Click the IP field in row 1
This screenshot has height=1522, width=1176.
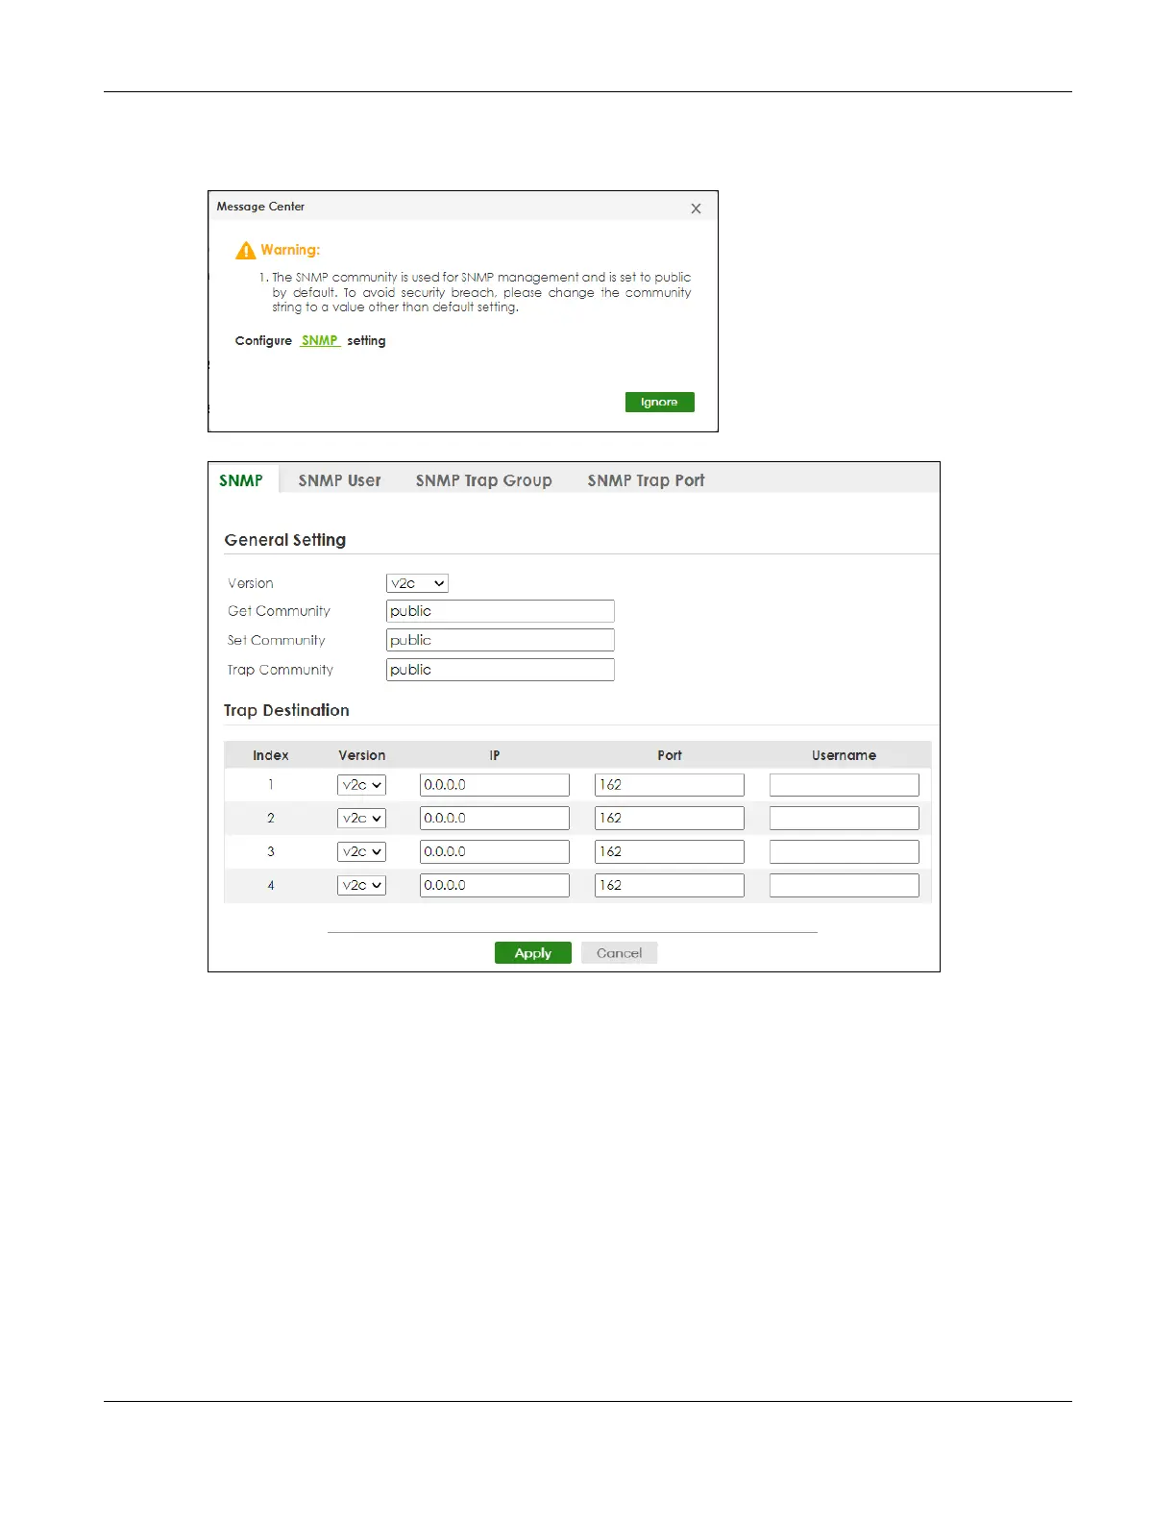tap(494, 785)
